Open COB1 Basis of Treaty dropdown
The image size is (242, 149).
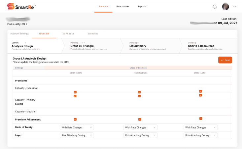pos(77,127)
